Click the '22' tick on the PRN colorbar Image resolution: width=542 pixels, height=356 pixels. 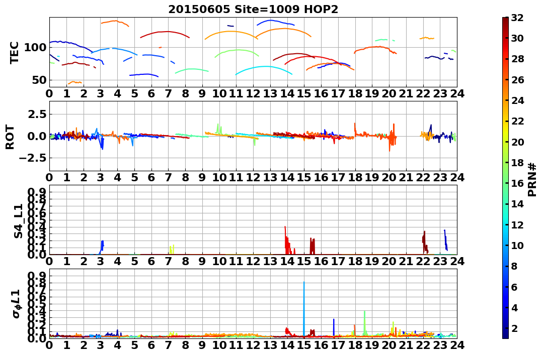pyautogui.click(x=517, y=121)
